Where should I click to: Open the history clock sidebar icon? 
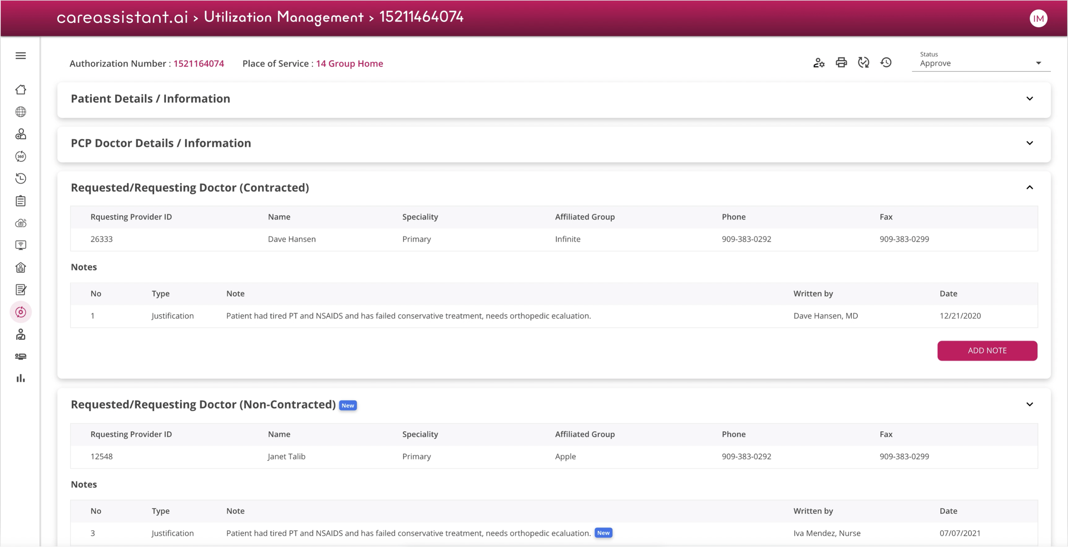point(21,179)
